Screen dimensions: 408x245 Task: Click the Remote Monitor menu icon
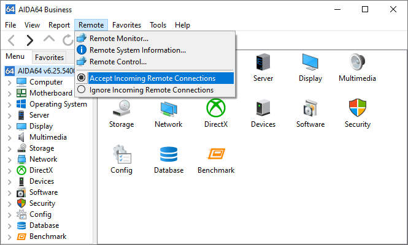pos(82,38)
